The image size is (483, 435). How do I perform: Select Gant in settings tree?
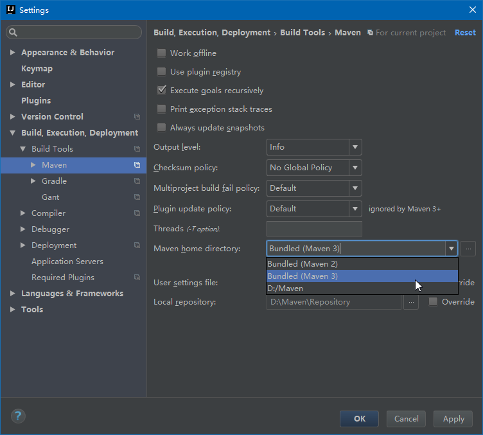click(x=51, y=197)
